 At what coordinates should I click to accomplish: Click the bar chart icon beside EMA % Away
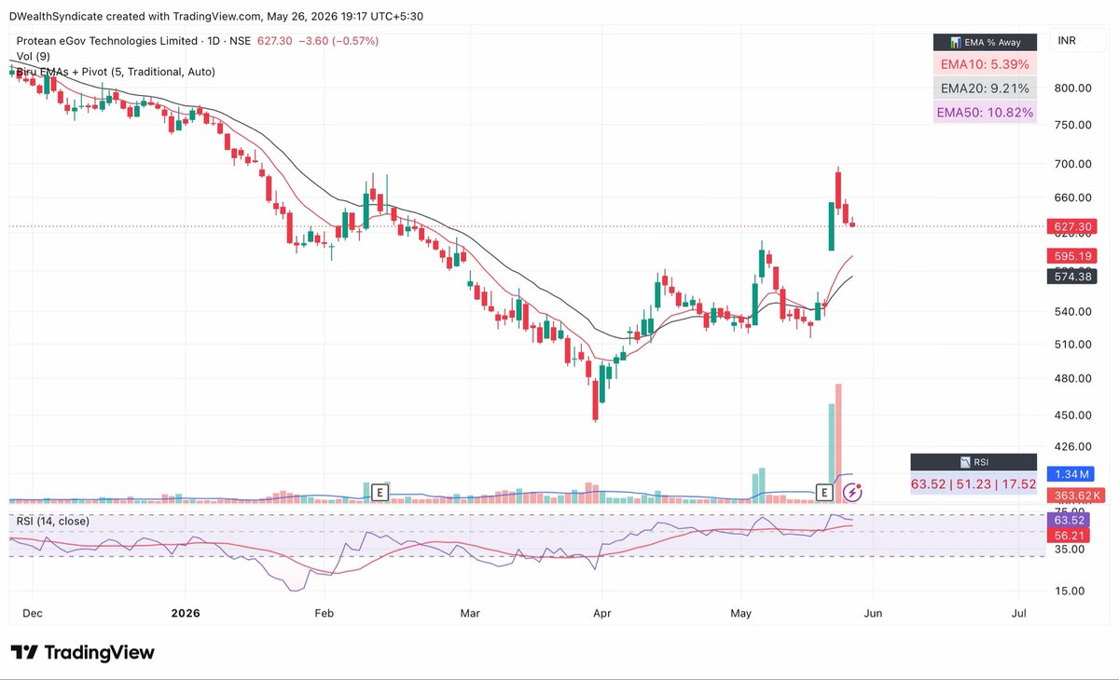tap(955, 43)
